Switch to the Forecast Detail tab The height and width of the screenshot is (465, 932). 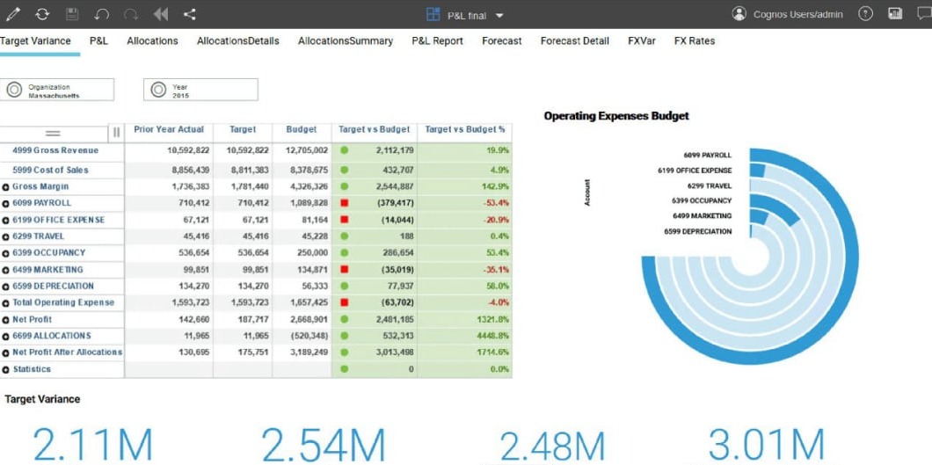[x=574, y=41]
